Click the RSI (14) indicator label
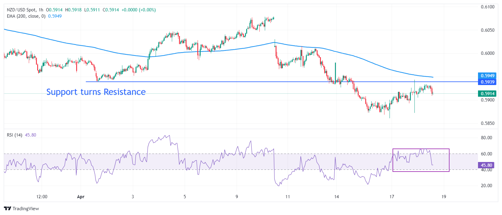 click(14, 135)
